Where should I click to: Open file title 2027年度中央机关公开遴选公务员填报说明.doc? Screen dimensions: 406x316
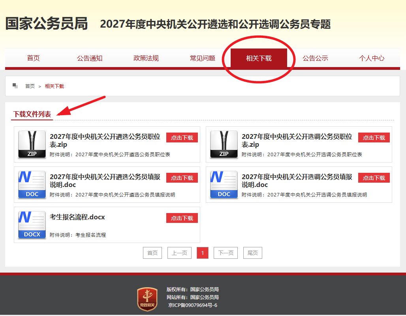[105, 181]
